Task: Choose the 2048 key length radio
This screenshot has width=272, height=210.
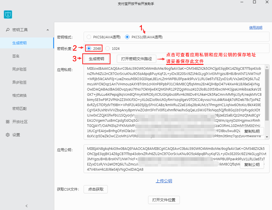Action: click(x=89, y=48)
